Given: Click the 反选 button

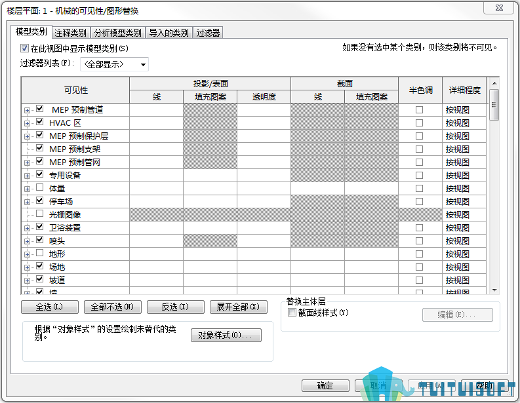Looking at the screenshot, I should [176, 307].
